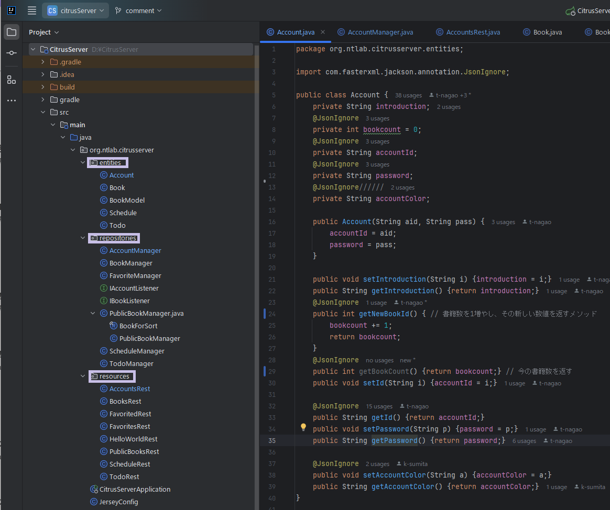610x510 pixels.
Task: Open the Project view dropdown
Action: [x=43, y=32]
